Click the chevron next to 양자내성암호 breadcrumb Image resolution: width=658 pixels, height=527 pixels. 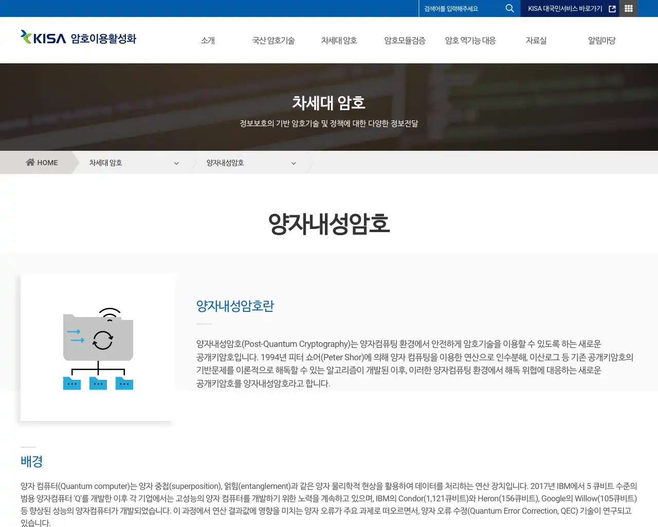pos(294,163)
